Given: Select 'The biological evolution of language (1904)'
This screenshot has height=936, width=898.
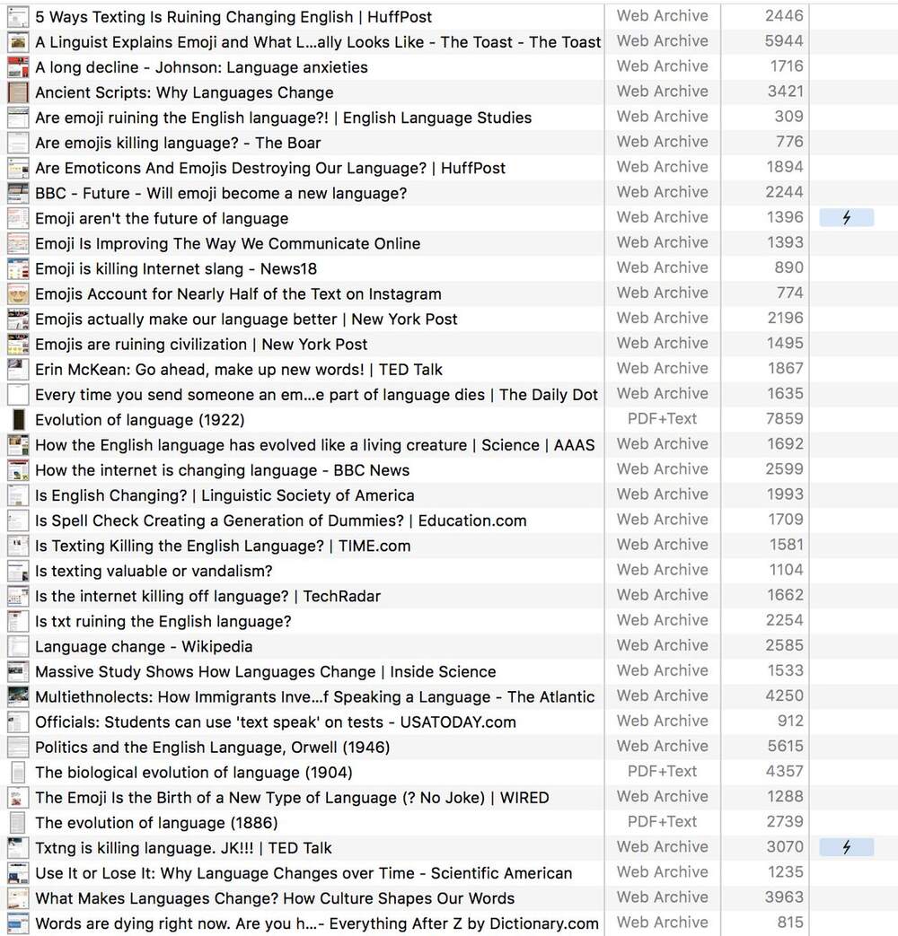Looking at the screenshot, I should pyautogui.click(x=194, y=773).
